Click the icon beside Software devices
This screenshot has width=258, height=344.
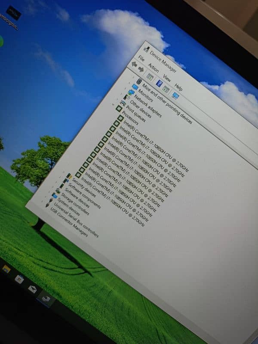pyautogui.click(x=61, y=186)
